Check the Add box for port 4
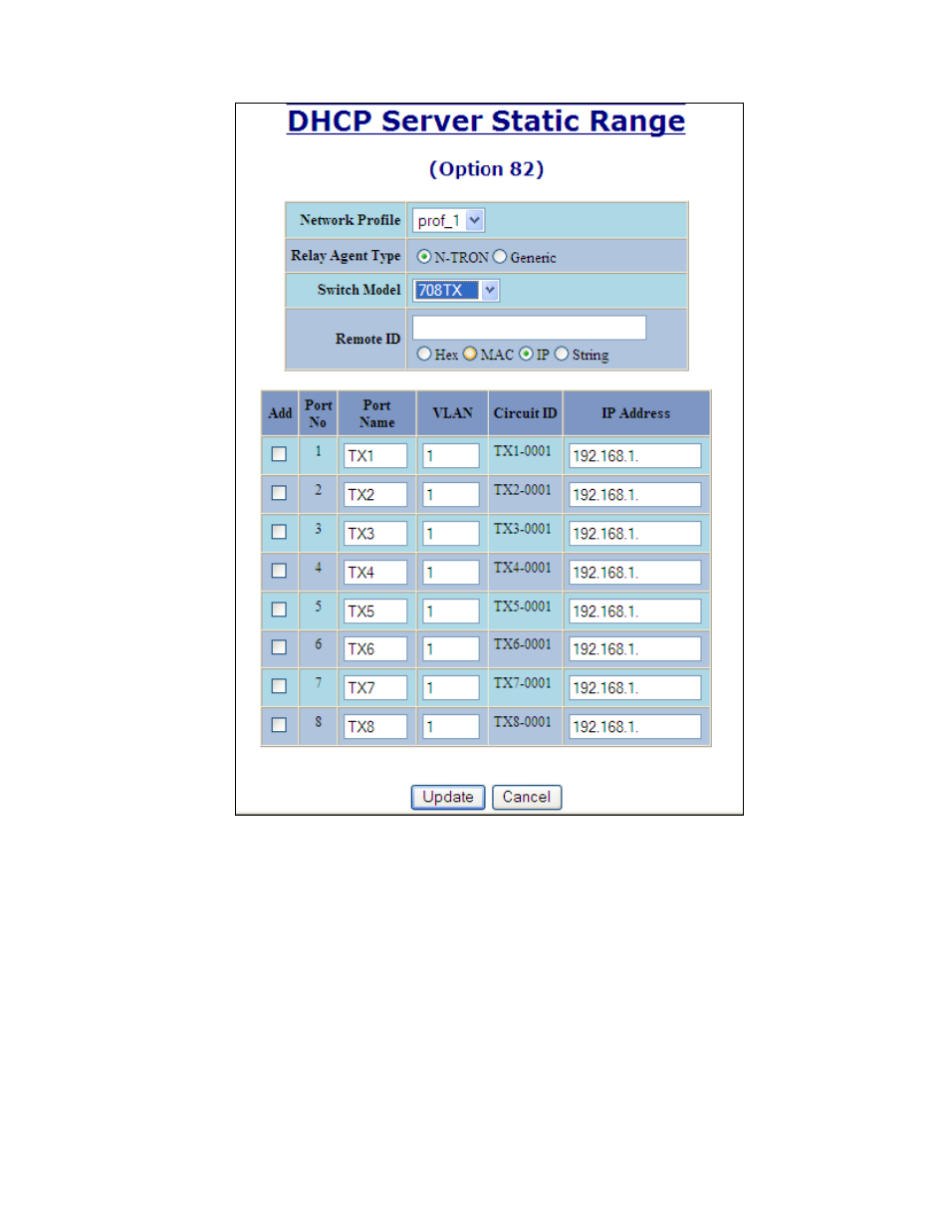This screenshot has width=950, height=1230. point(279,571)
